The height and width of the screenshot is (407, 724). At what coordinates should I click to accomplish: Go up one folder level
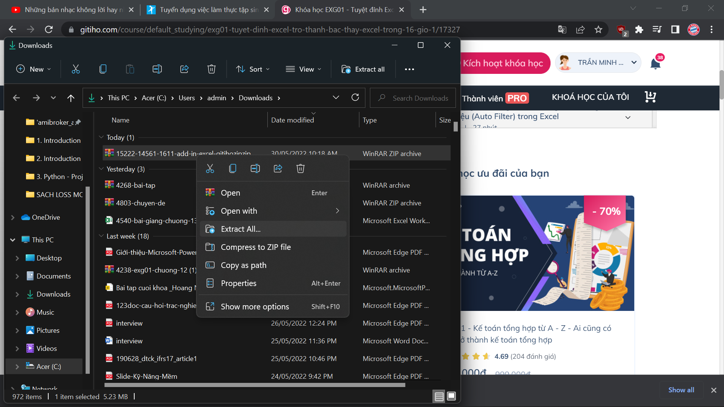71,98
